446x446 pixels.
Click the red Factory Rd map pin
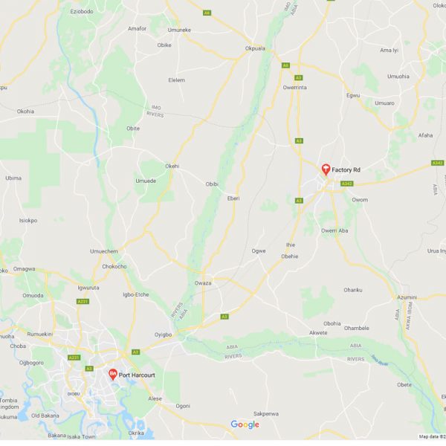coord(326,169)
